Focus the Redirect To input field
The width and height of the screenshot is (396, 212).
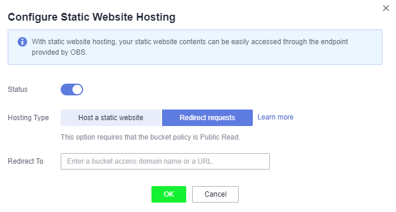(x=165, y=161)
